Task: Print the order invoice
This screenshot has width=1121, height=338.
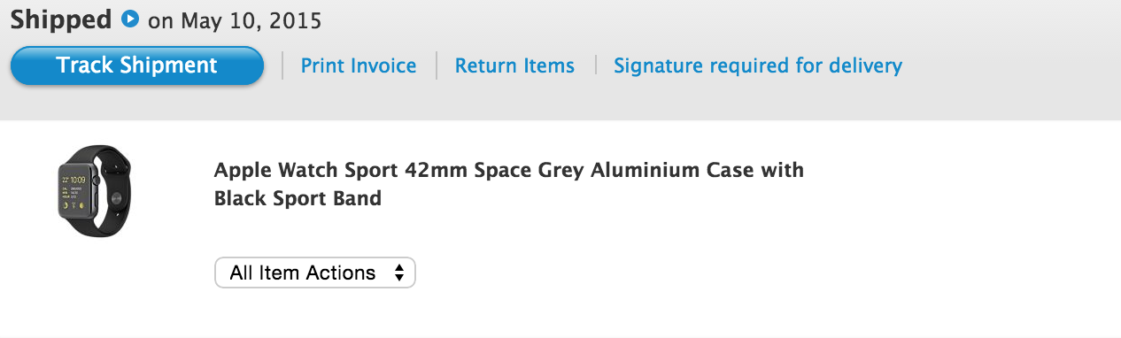Action: [359, 65]
